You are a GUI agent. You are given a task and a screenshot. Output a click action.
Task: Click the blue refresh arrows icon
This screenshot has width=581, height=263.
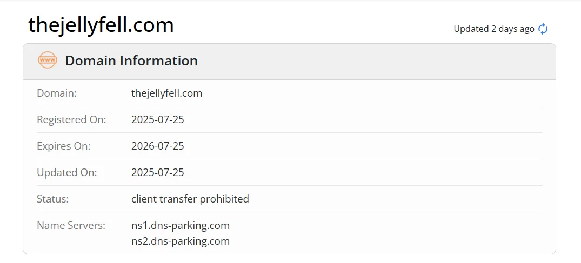point(543,29)
